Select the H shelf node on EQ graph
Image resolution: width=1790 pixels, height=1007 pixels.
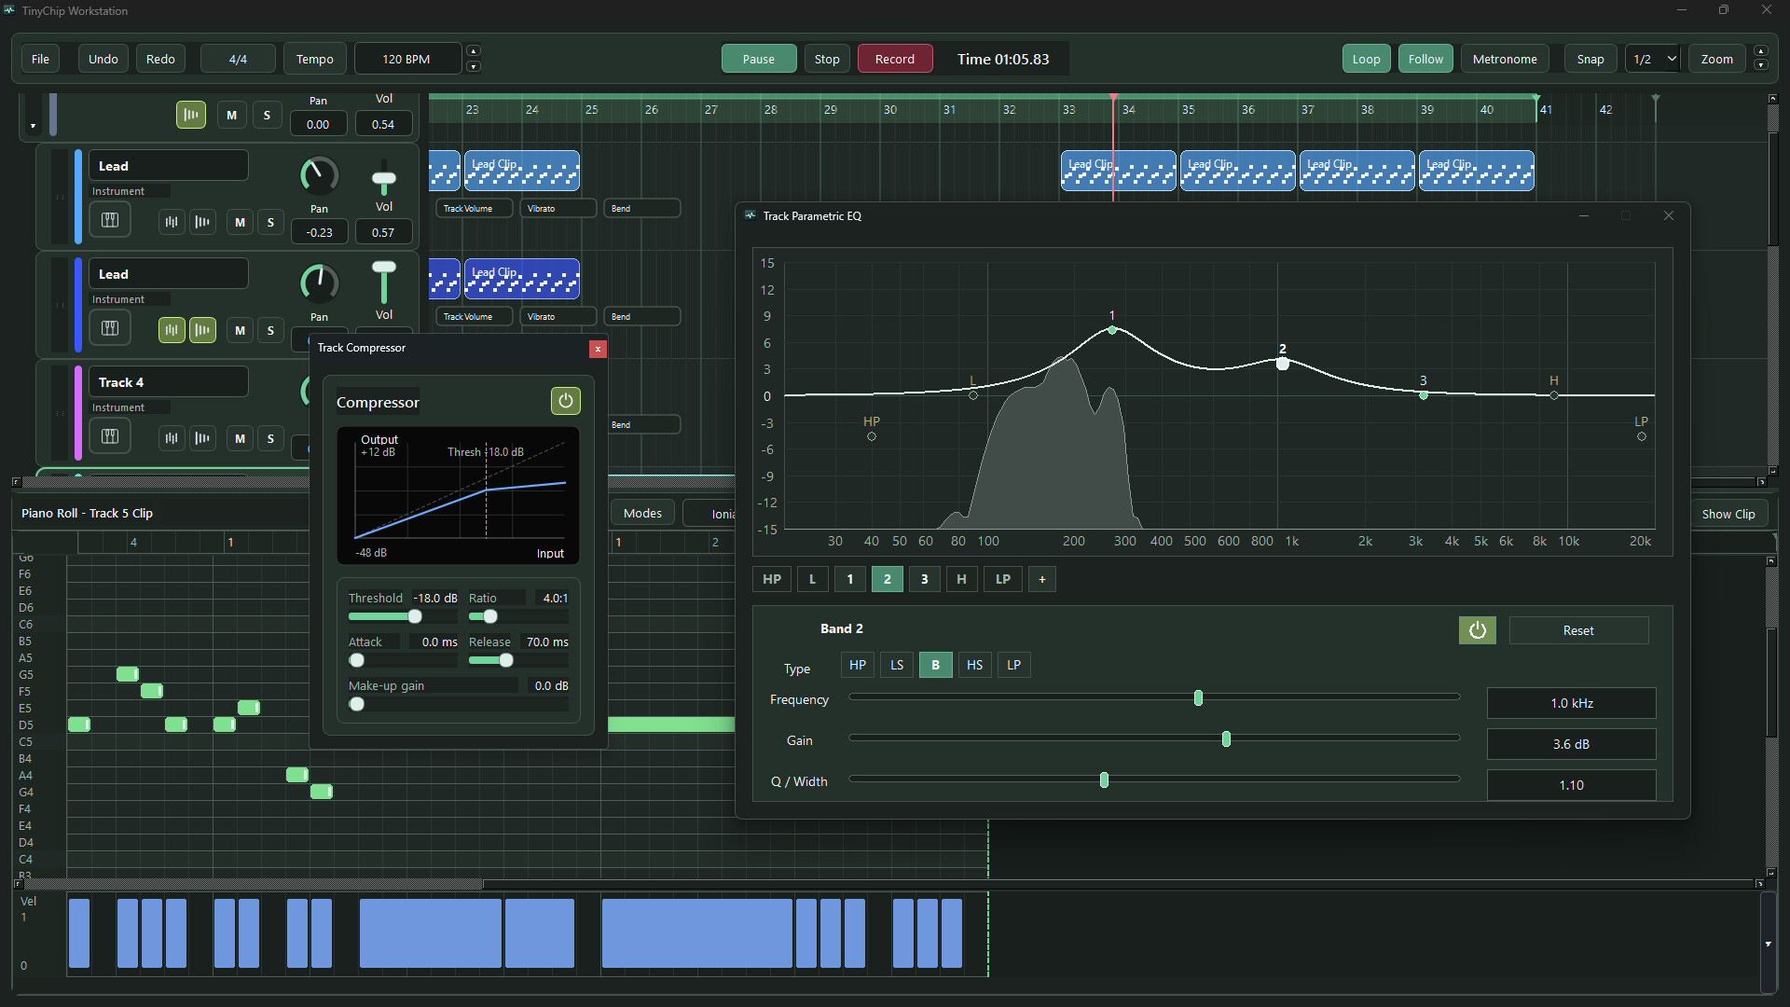pyautogui.click(x=1553, y=395)
